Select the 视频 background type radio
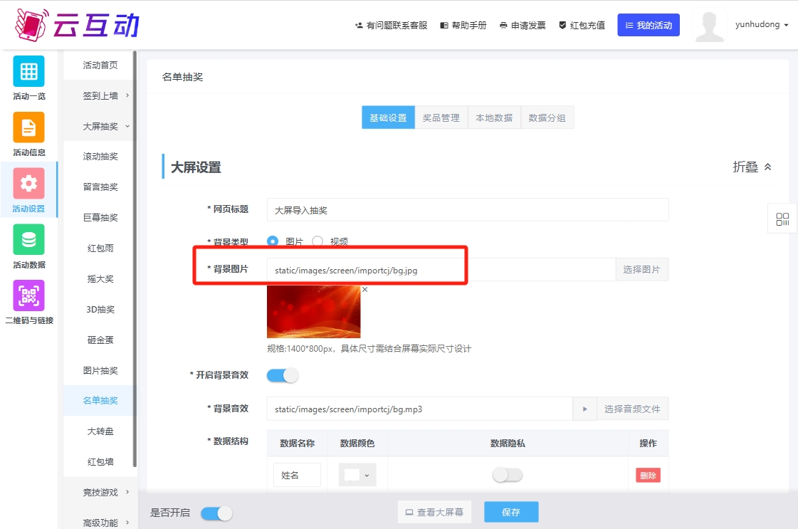The width and height of the screenshot is (798, 529). point(317,241)
